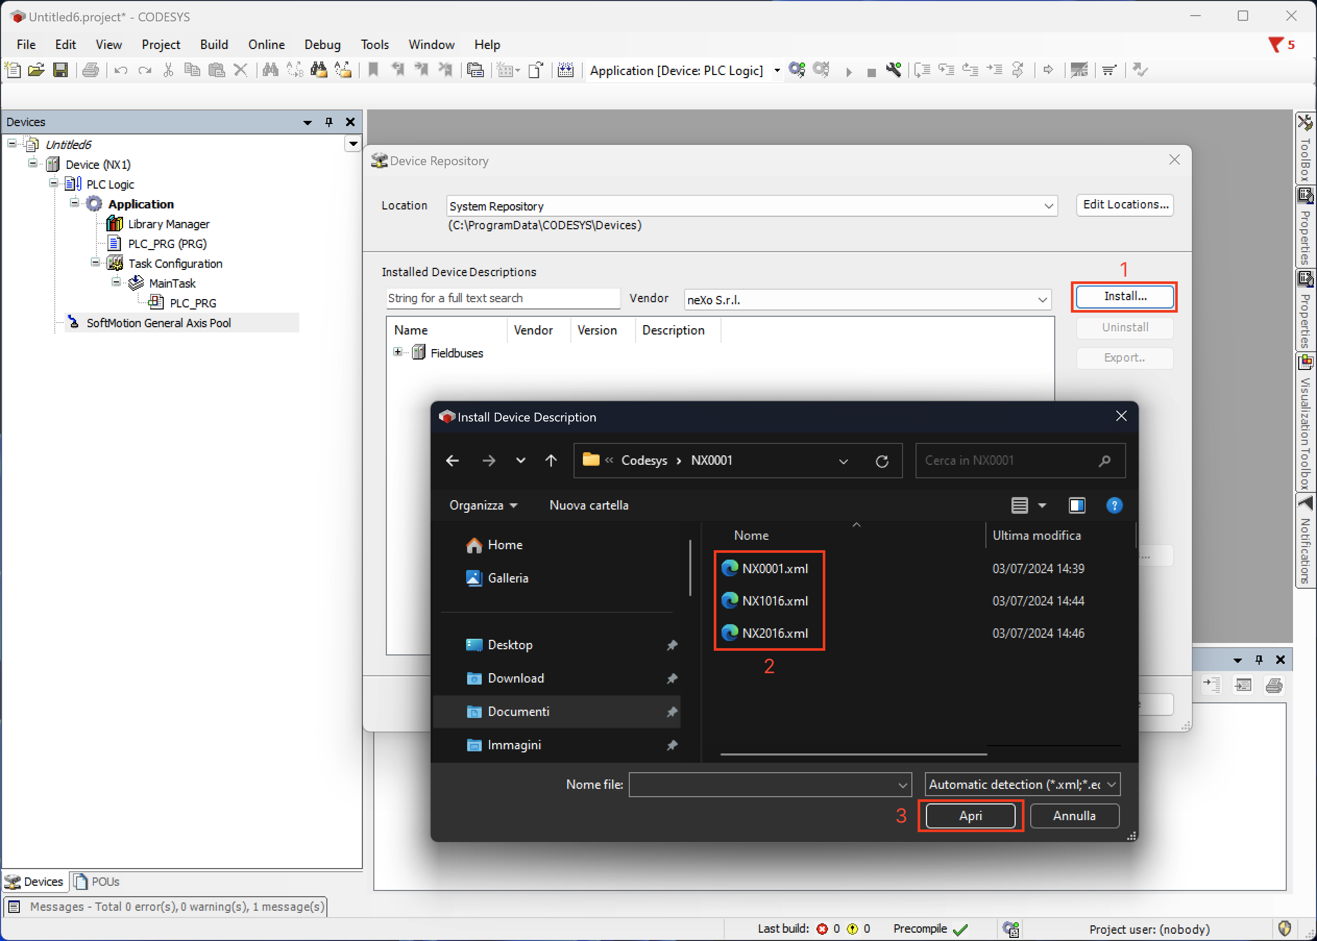This screenshot has width=1317, height=941.
Task: Sort file list by Ultima modifica column
Action: [1036, 536]
